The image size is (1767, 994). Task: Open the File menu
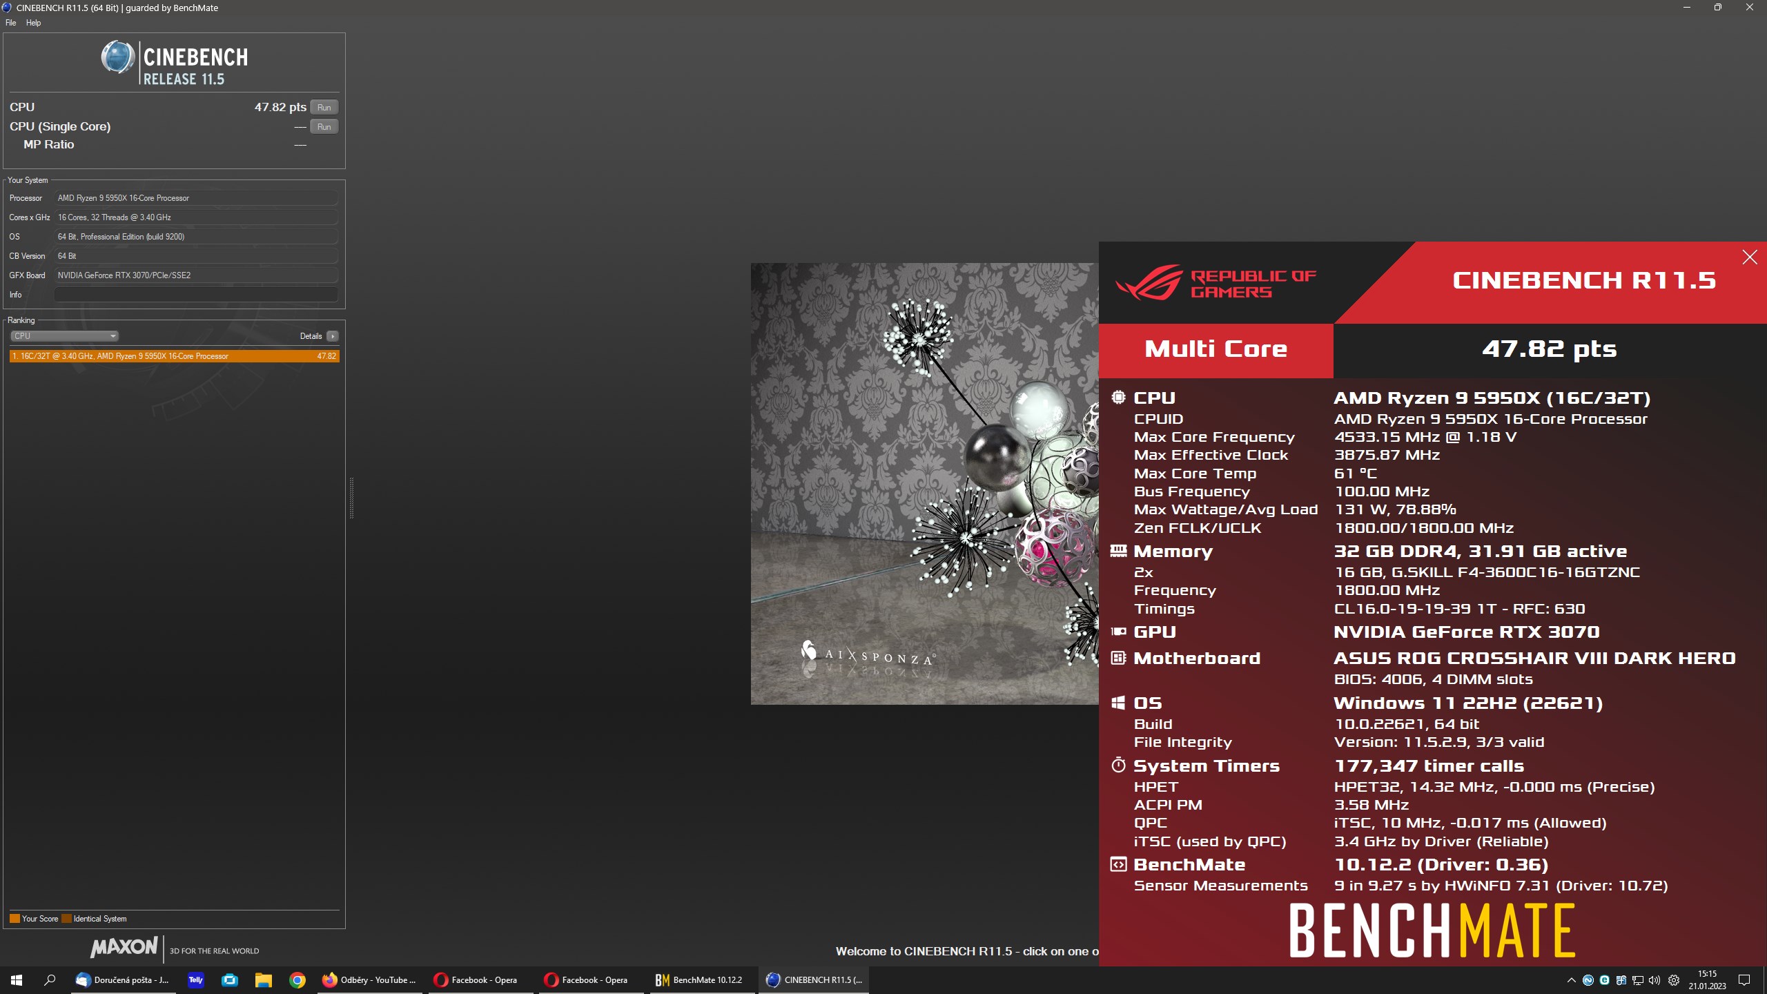pos(10,23)
